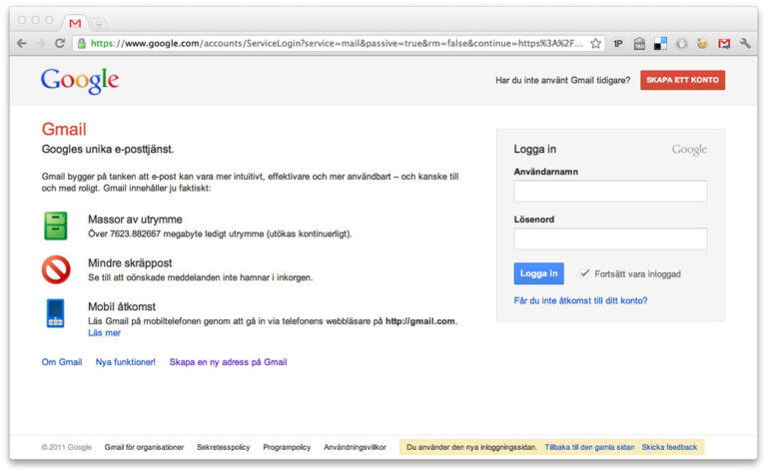The height and width of the screenshot is (473, 767).
Task: Click the Skicka feedback link
Action: tap(669, 447)
